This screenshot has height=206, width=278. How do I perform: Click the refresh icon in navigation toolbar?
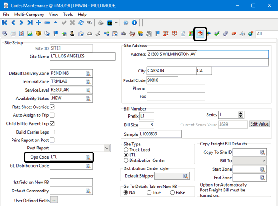pyautogui.click(x=81, y=23)
